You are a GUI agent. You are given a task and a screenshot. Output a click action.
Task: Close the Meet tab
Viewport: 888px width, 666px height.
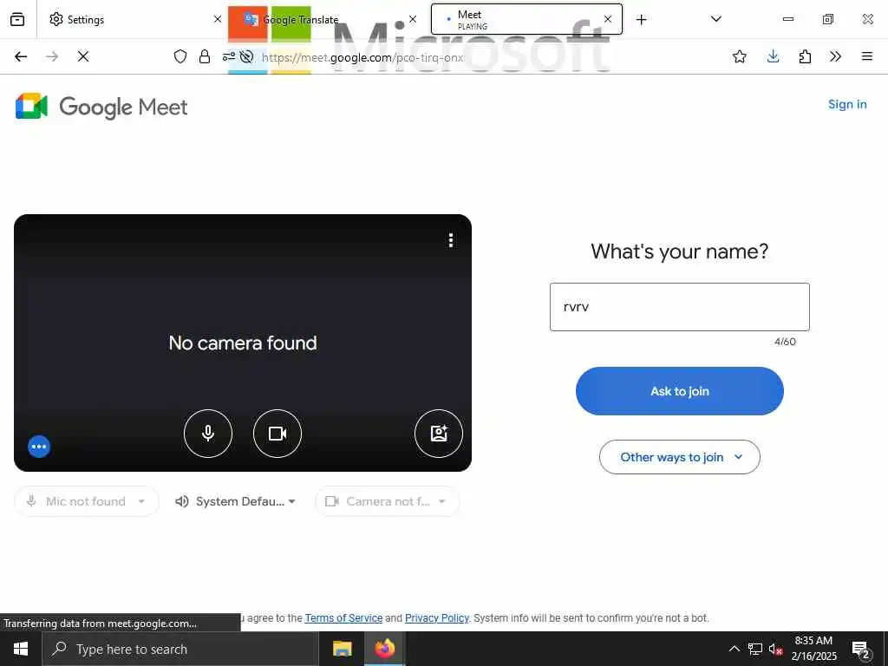coord(608,19)
